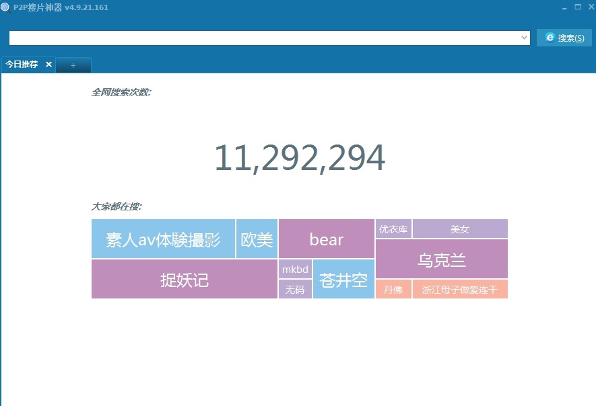Viewport: 596px width, 406px height.
Task: Open a new tab with the plus button
Action: (73, 65)
